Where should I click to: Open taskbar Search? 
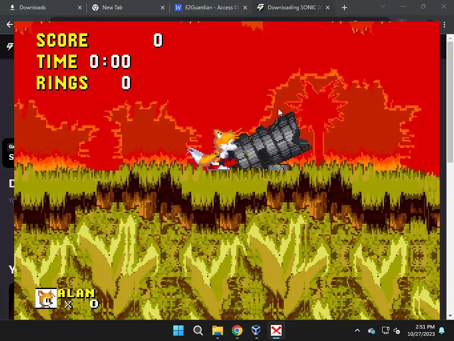point(198,330)
